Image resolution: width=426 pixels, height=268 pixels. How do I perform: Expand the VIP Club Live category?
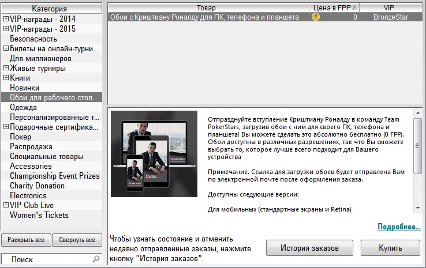click(x=6, y=205)
